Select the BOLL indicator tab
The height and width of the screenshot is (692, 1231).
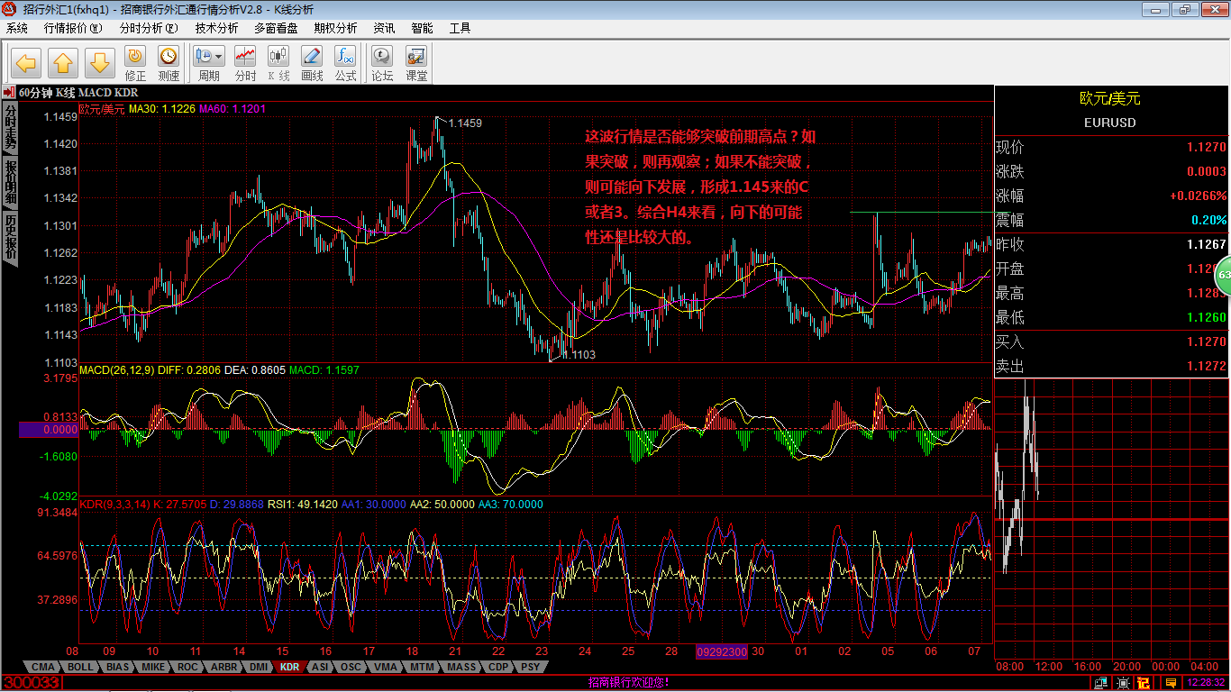80,667
